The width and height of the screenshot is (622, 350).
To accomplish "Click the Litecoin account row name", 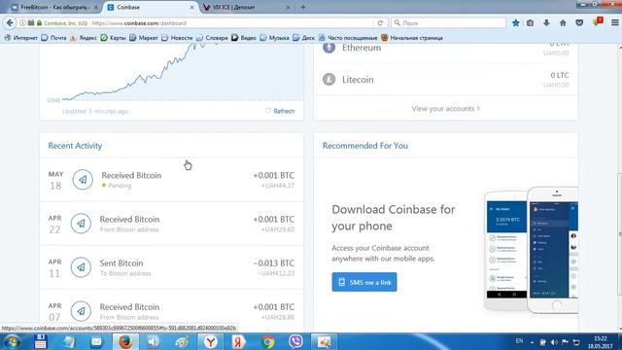I will click(x=358, y=80).
